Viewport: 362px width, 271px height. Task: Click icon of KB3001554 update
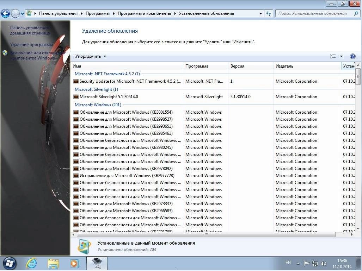click(76, 113)
